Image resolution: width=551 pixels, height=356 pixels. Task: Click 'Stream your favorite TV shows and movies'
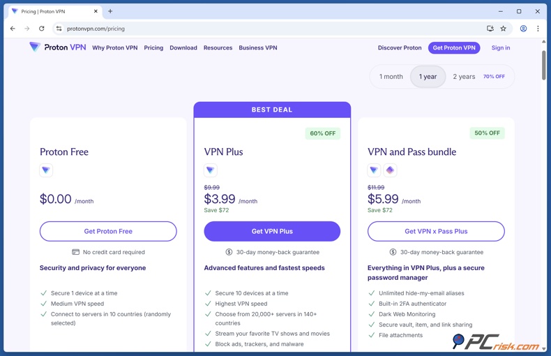coord(272,334)
